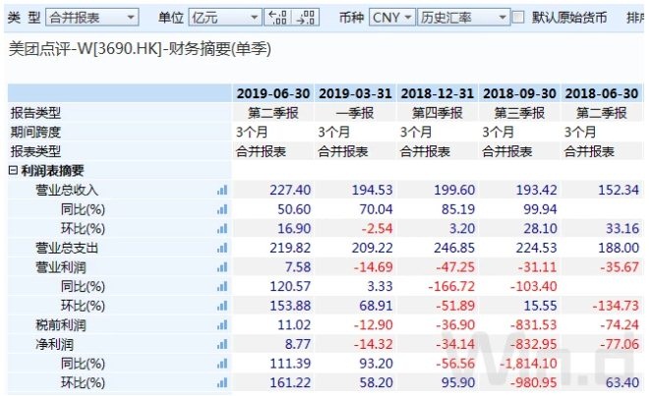Open chart icon for 营业利润 同比(%) row

(222, 286)
